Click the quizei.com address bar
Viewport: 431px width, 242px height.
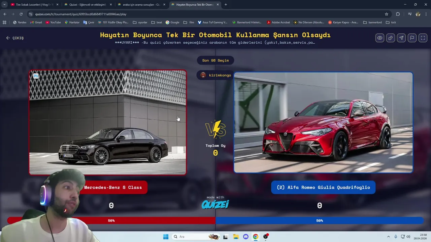pyautogui.click(x=209, y=14)
